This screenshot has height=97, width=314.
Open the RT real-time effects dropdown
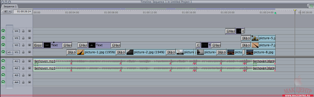[x=7, y=11]
